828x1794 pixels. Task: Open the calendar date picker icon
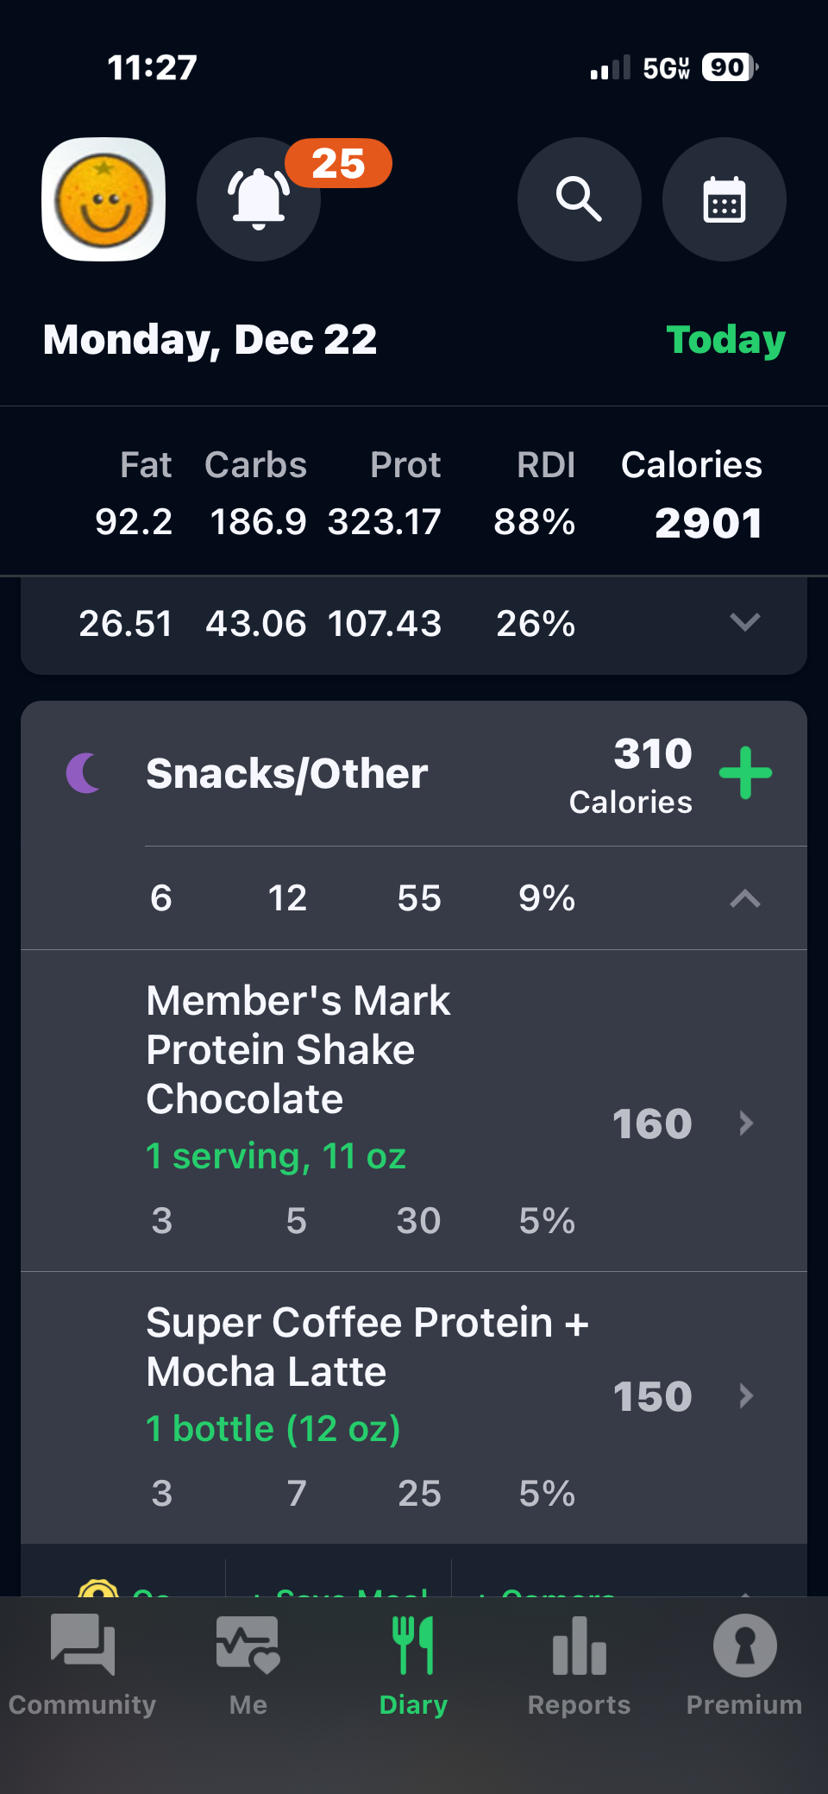[x=724, y=199]
